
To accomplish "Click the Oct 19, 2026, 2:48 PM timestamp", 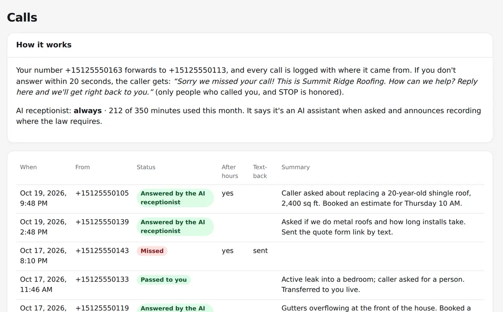I will pos(43,227).
